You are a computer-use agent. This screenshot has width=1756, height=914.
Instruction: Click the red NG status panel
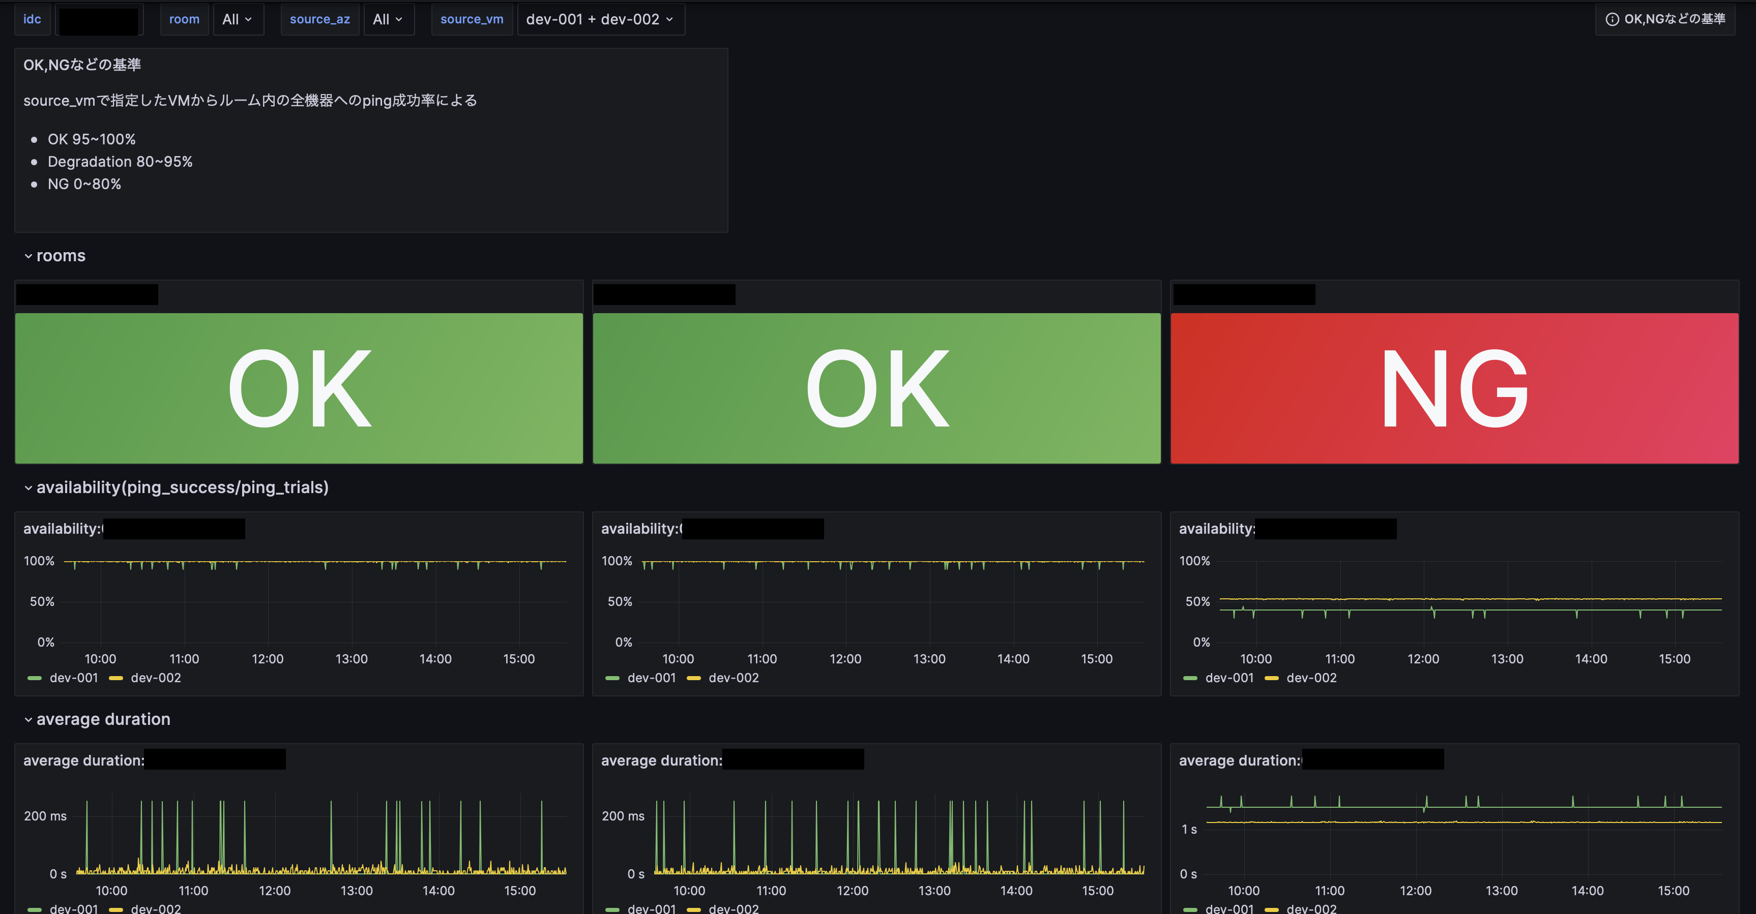click(1455, 388)
